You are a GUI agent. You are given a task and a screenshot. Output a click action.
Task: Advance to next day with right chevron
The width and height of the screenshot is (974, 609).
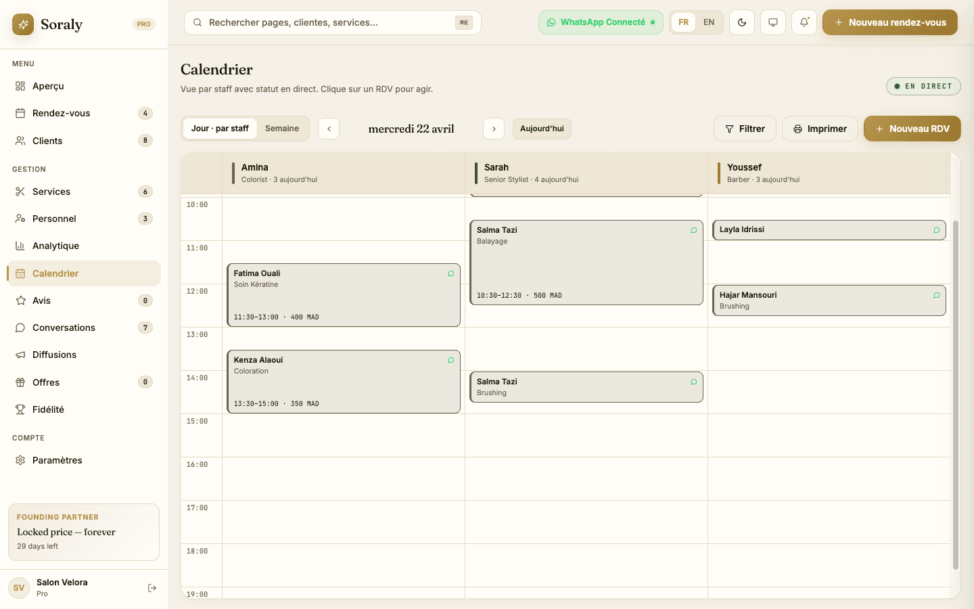494,129
